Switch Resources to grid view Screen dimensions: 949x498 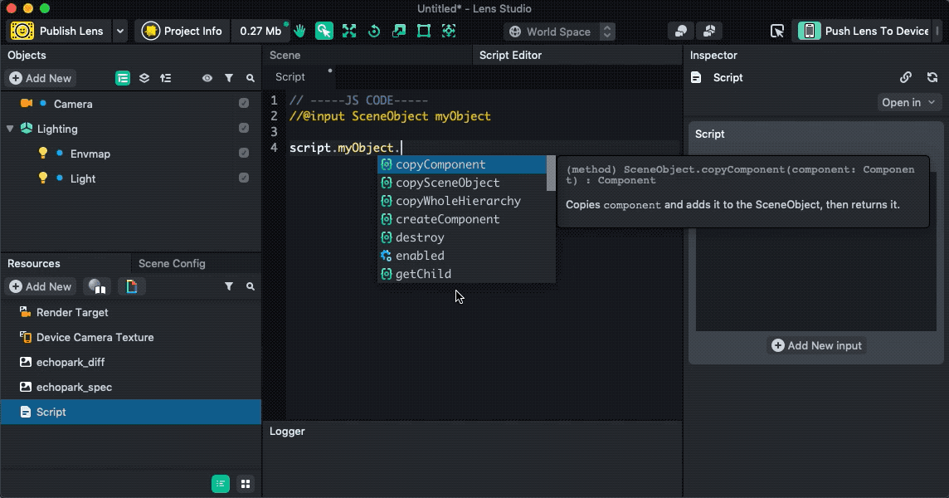(x=245, y=483)
